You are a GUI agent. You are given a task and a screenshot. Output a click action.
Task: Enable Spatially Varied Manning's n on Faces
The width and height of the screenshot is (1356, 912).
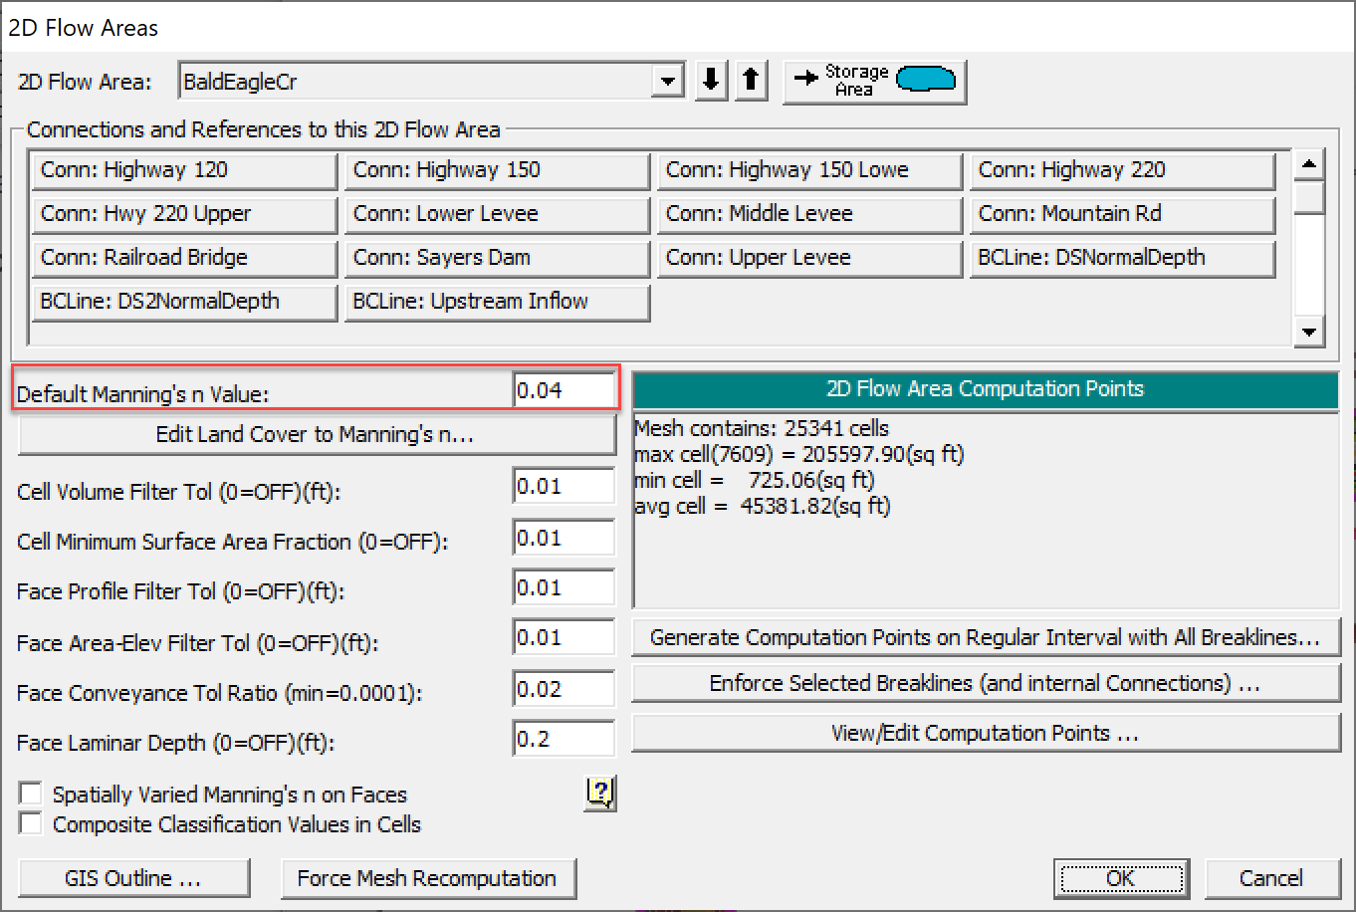(x=31, y=795)
